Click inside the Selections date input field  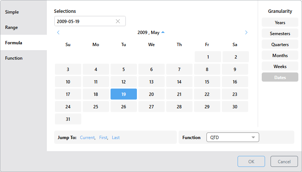pyautogui.click(x=84, y=21)
